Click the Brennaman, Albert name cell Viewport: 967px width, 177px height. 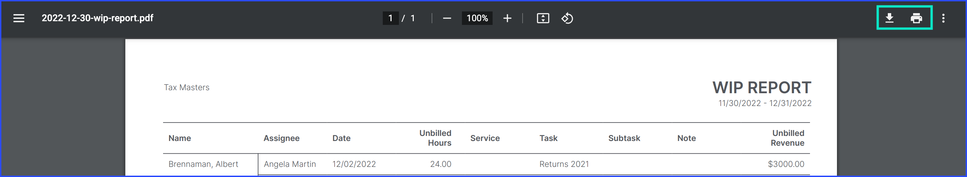coord(203,164)
